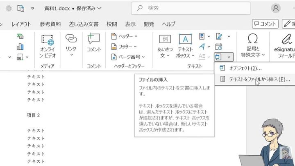Screen dimensions: 295x166
Task: Expand the Quick Parts dropdown arrow
Action: 209,36
